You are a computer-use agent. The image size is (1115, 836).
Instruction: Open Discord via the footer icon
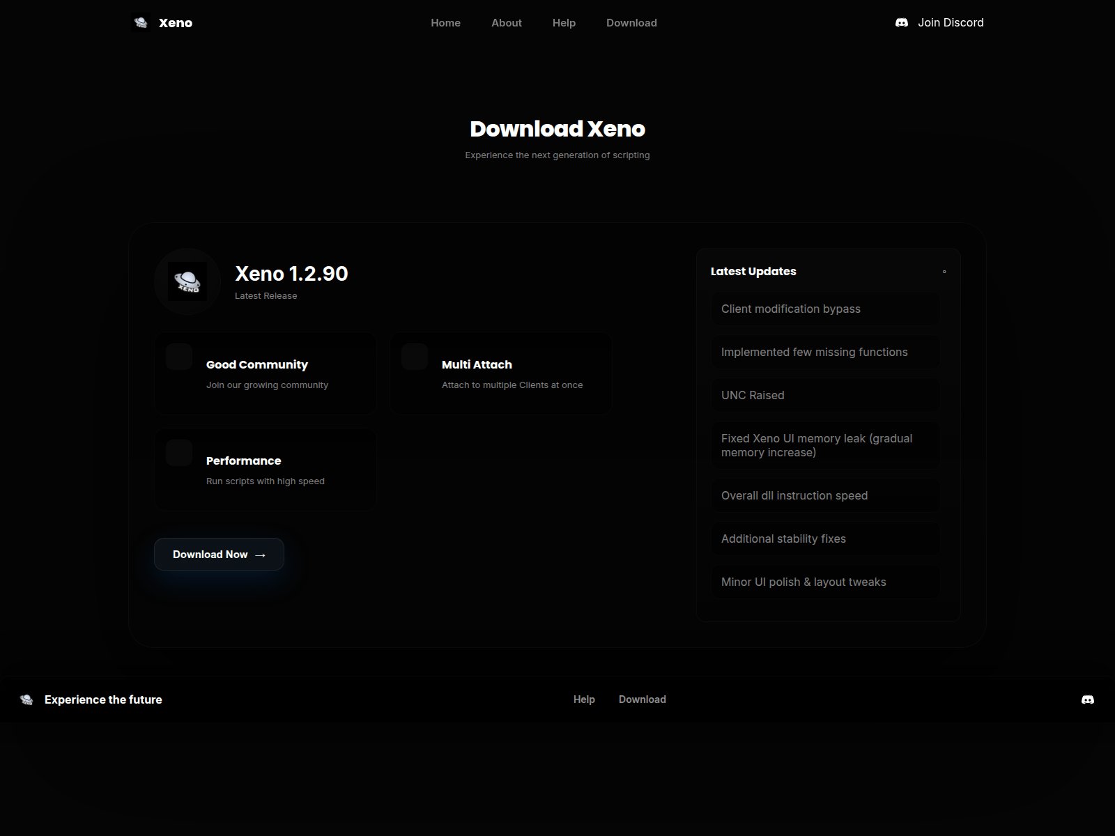[x=1088, y=699]
